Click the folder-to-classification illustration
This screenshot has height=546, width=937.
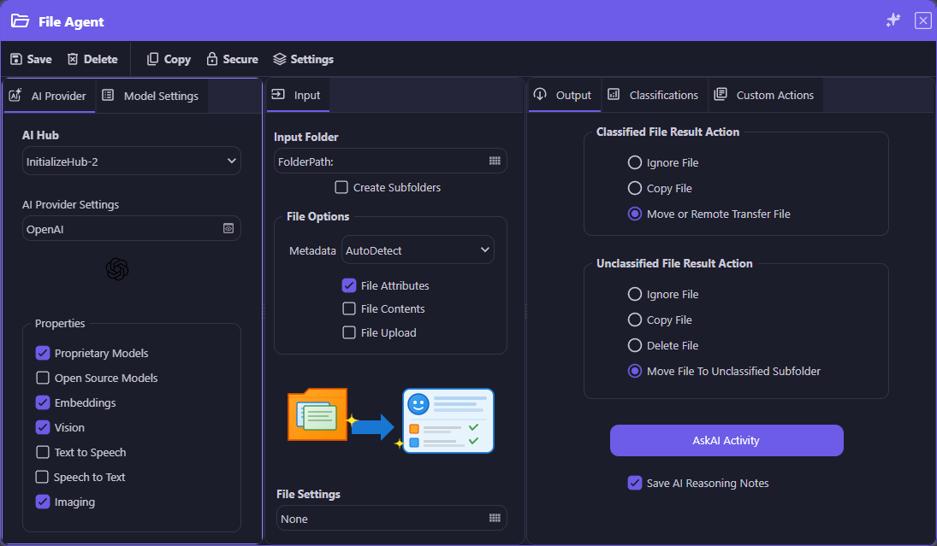coord(391,420)
